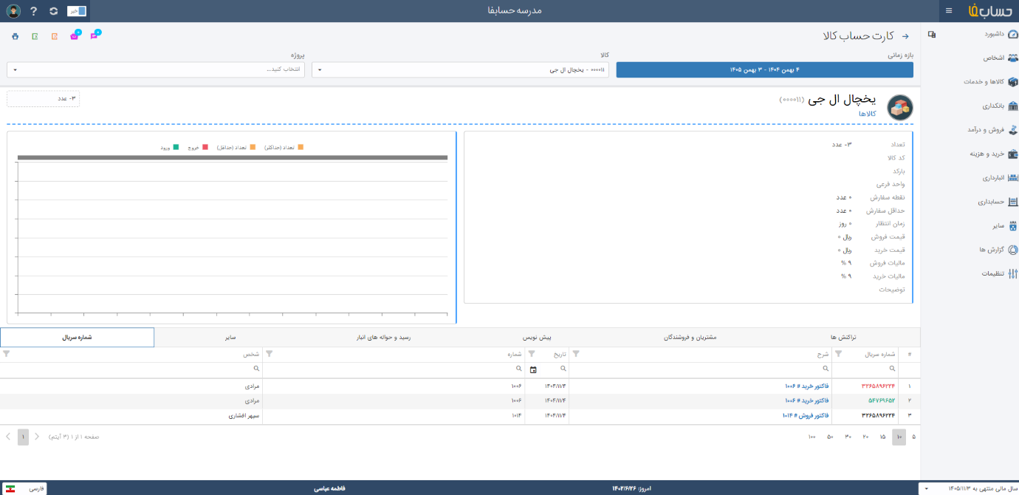Collapse the sidebar with the hamburger icon
Image resolution: width=1019 pixels, height=495 pixels.
coord(949,10)
